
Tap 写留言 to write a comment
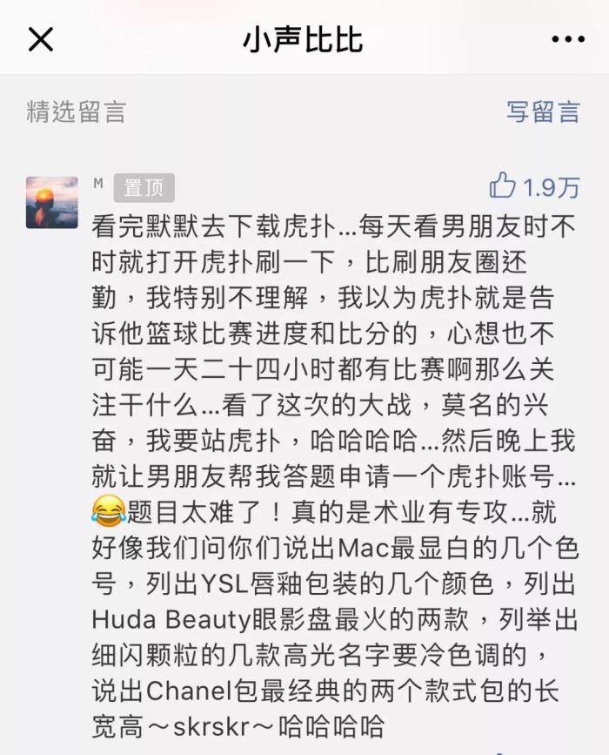(x=543, y=111)
